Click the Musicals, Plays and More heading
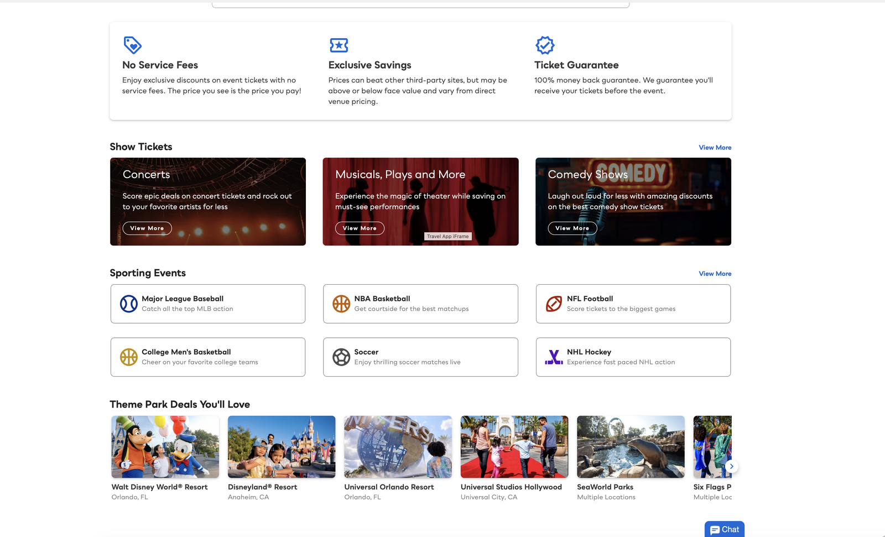This screenshot has height=537, width=885. 400,174
